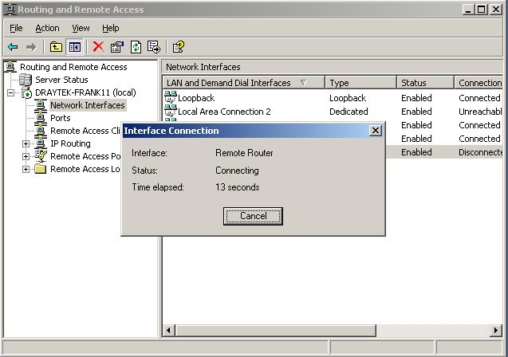Open the Help menu

point(111,28)
